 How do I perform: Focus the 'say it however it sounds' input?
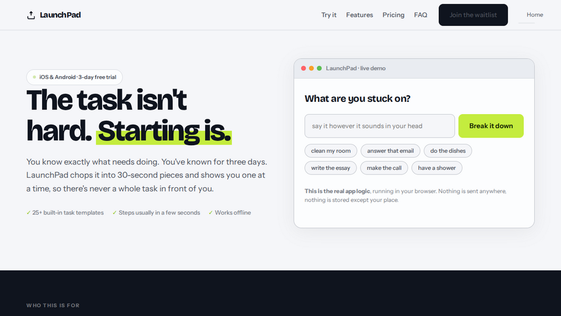point(380,126)
